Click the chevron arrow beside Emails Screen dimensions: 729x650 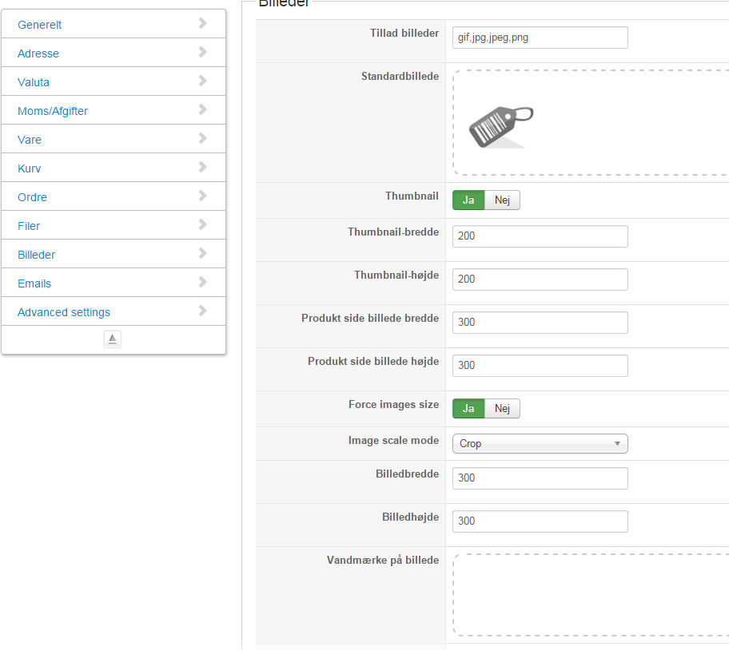coord(202,283)
